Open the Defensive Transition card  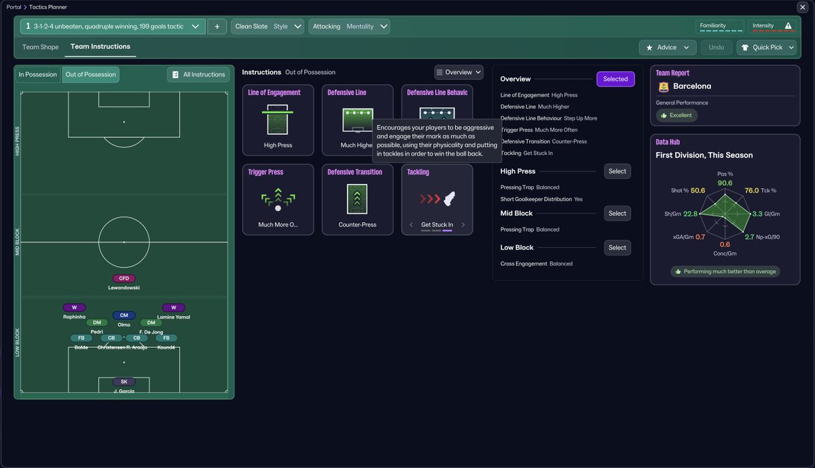357,200
